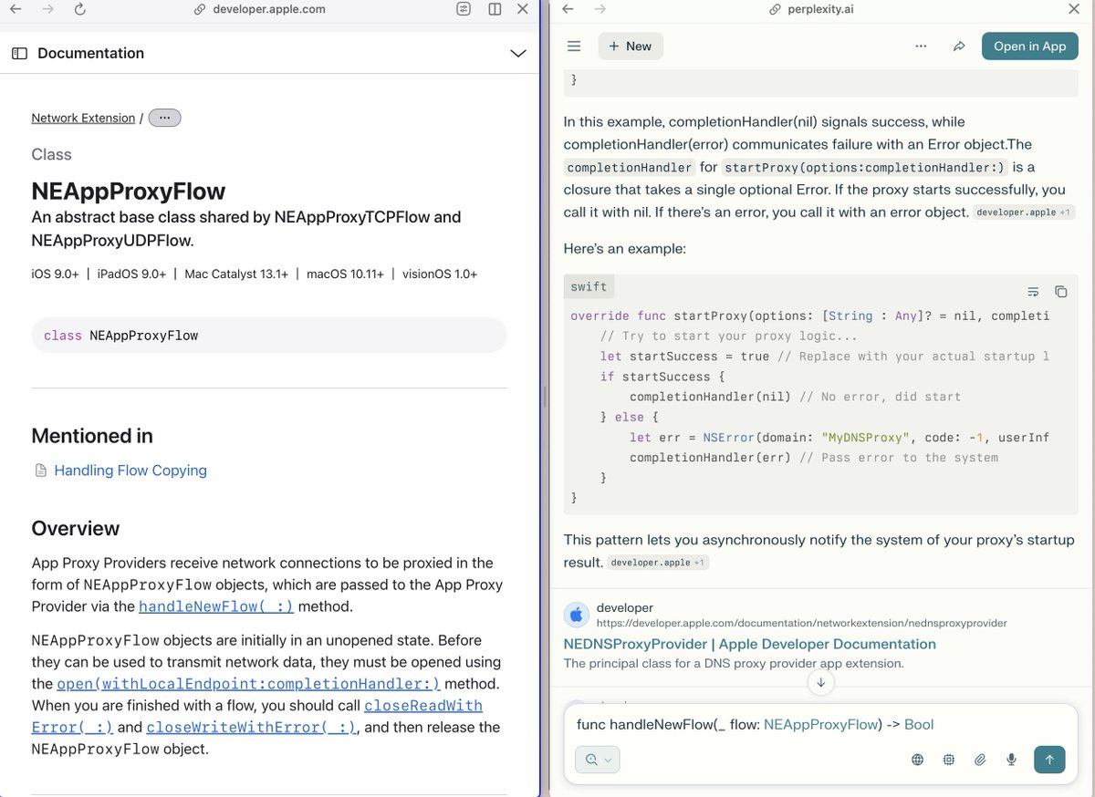This screenshot has width=1095, height=797.
Task: Reload the developer.apple.com page
Action: pyautogui.click(x=79, y=9)
